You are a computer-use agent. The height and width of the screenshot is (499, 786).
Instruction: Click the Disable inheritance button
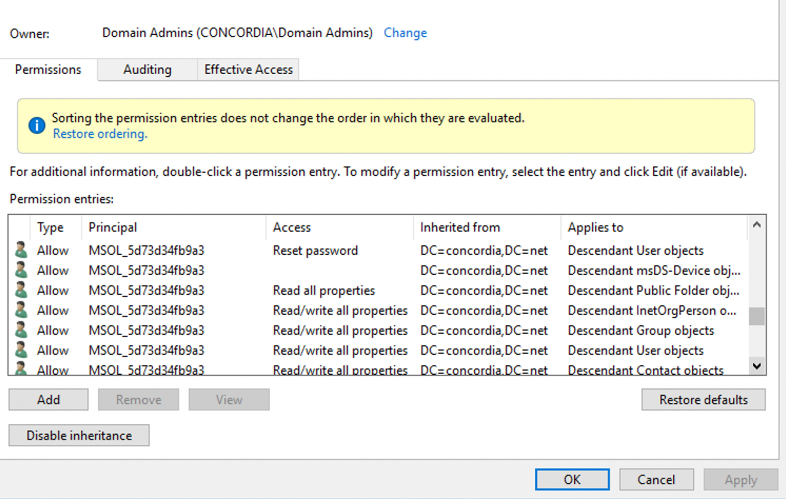click(x=78, y=435)
